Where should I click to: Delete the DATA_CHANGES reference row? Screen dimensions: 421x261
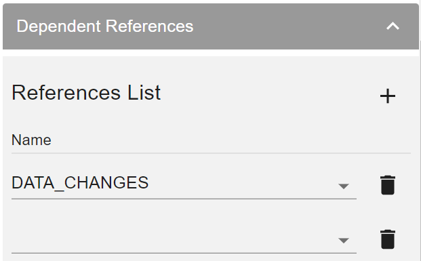(388, 185)
